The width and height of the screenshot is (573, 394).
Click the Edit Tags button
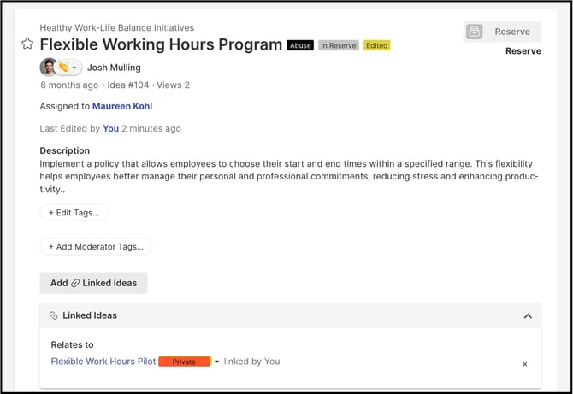[x=74, y=213]
